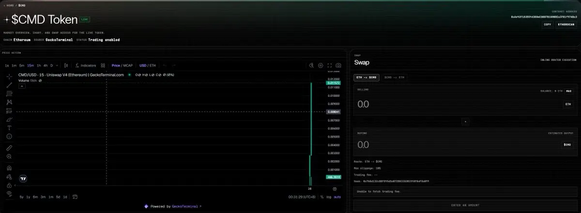Open the indicator templates grid icon
The image size is (581, 213).
click(x=103, y=65)
